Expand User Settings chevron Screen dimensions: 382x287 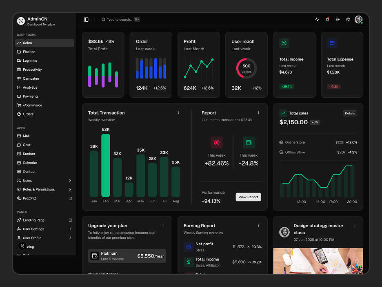70,229
